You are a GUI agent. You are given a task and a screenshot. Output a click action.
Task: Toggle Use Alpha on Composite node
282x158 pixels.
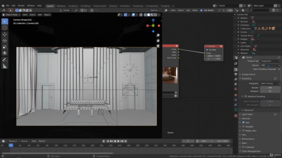click(207, 50)
